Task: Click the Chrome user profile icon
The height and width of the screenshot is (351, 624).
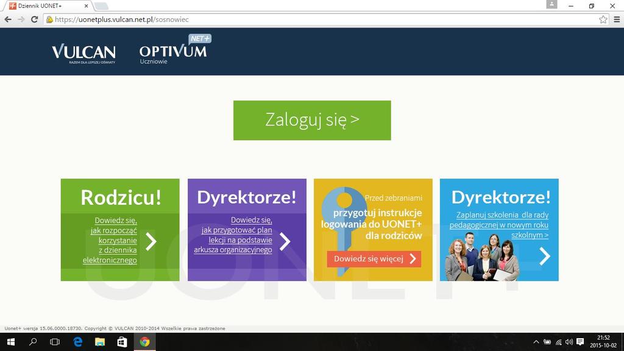Action: (551, 4)
